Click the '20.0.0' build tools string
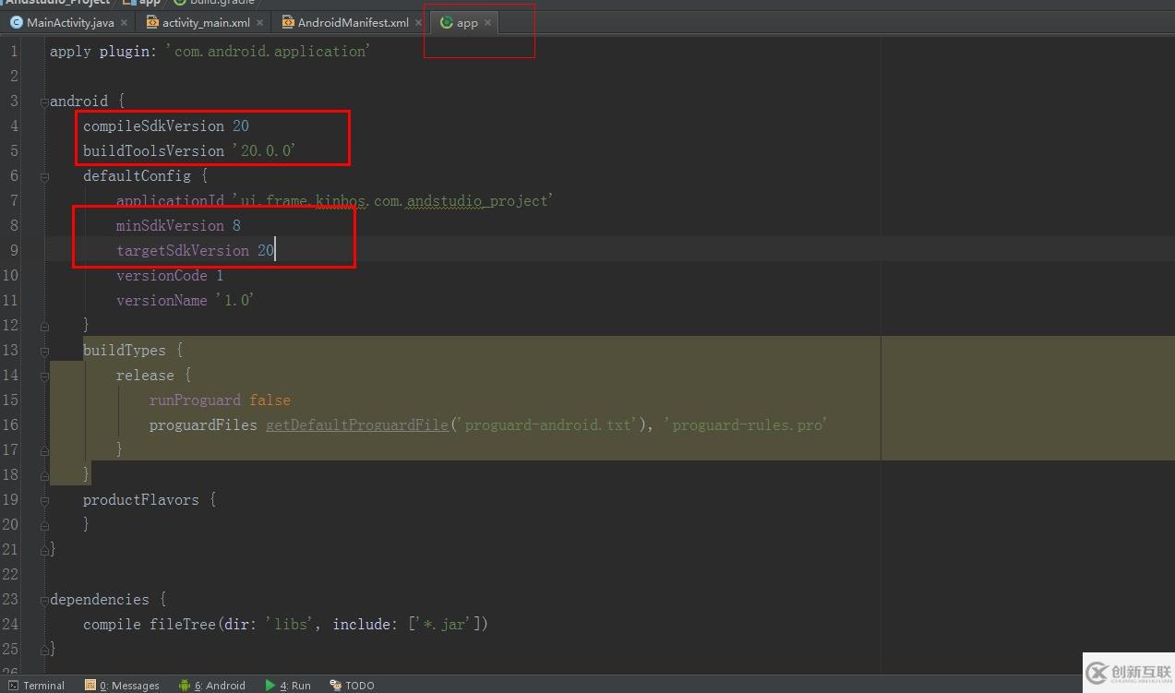 point(264,151)
